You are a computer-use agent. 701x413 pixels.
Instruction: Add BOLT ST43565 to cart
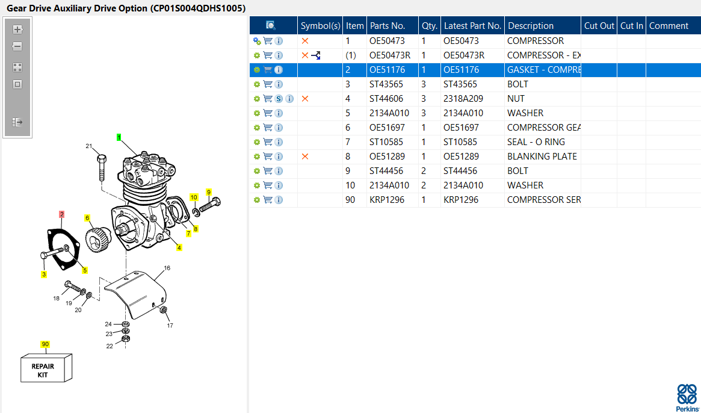[268, 84]
